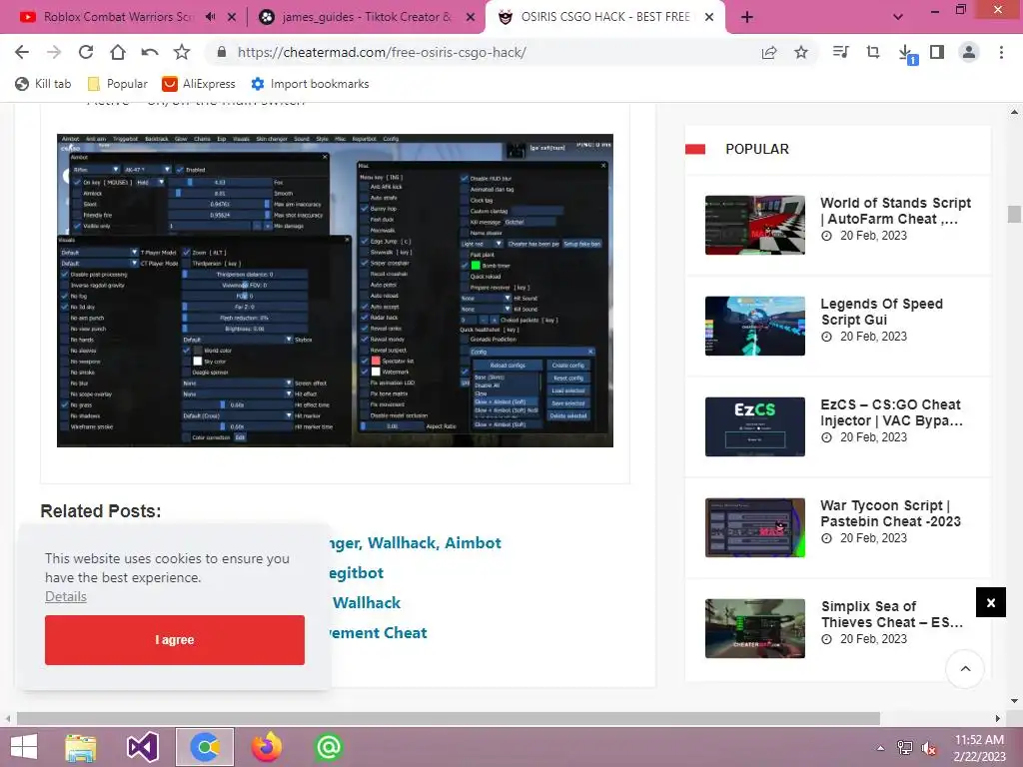Click the browser forward arrow
Image resolution: width=1023 pixels, height=767 pixels.
pyautogui.click(x=54, y=52)
